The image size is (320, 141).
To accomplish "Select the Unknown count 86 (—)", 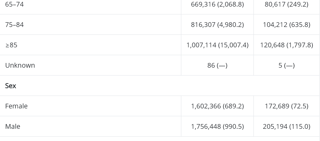I will pyautogui.click(x=217, y=65).
